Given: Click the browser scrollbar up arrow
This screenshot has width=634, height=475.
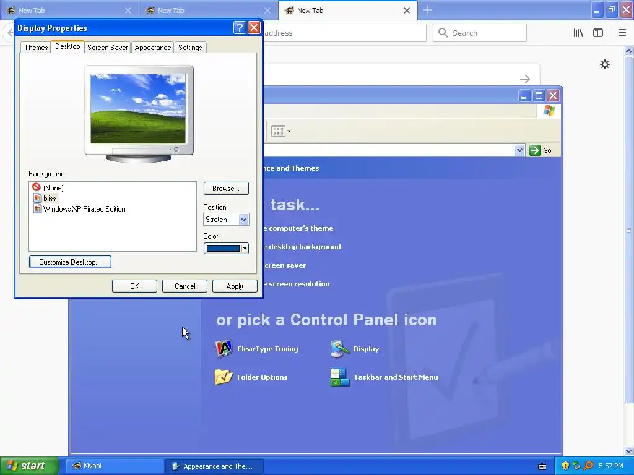Looking at the screenshot, I should (629, 51).
